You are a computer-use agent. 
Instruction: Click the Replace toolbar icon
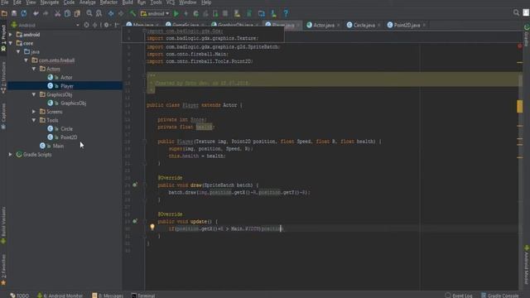[99, 13]
